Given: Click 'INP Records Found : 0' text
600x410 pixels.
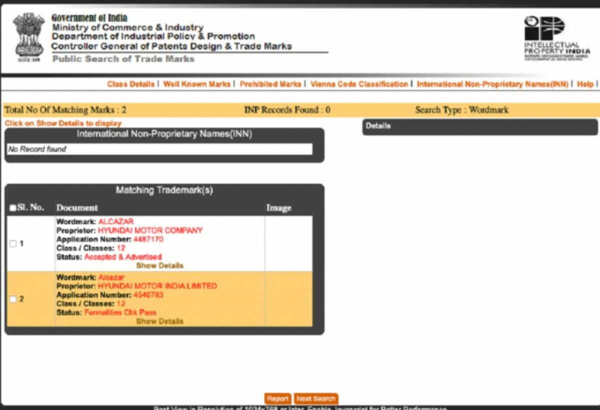Looking at the screenshot, I should coord(287,110).
